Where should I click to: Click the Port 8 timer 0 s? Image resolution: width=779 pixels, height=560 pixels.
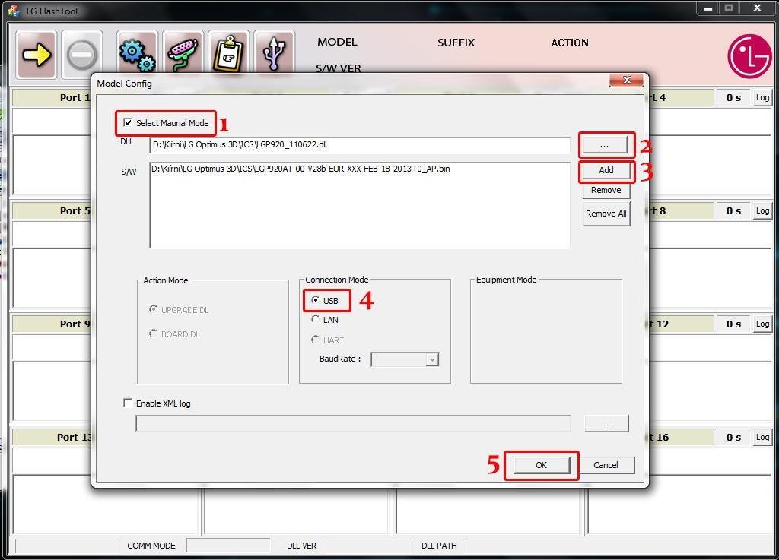(x=733, y=210)
